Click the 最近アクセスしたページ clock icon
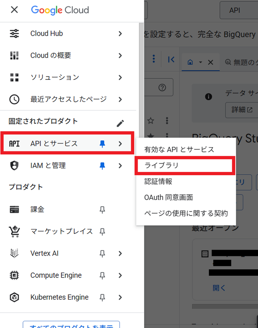The image size is (258, 328). 14,99
